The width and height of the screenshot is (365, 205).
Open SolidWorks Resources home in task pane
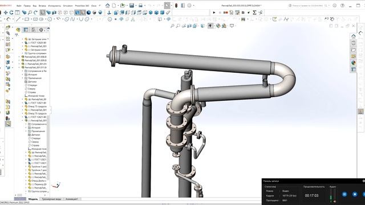pos(354,36)
